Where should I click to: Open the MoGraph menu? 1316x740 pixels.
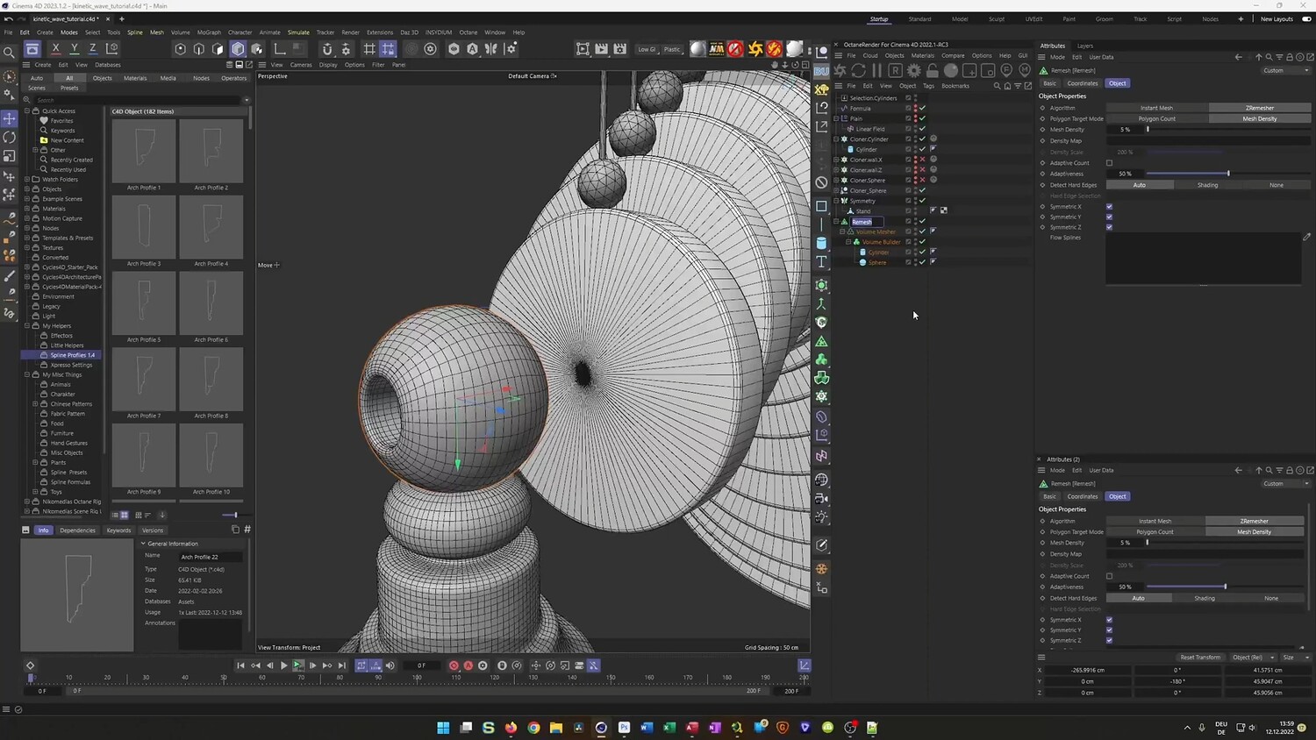(209, 32)
